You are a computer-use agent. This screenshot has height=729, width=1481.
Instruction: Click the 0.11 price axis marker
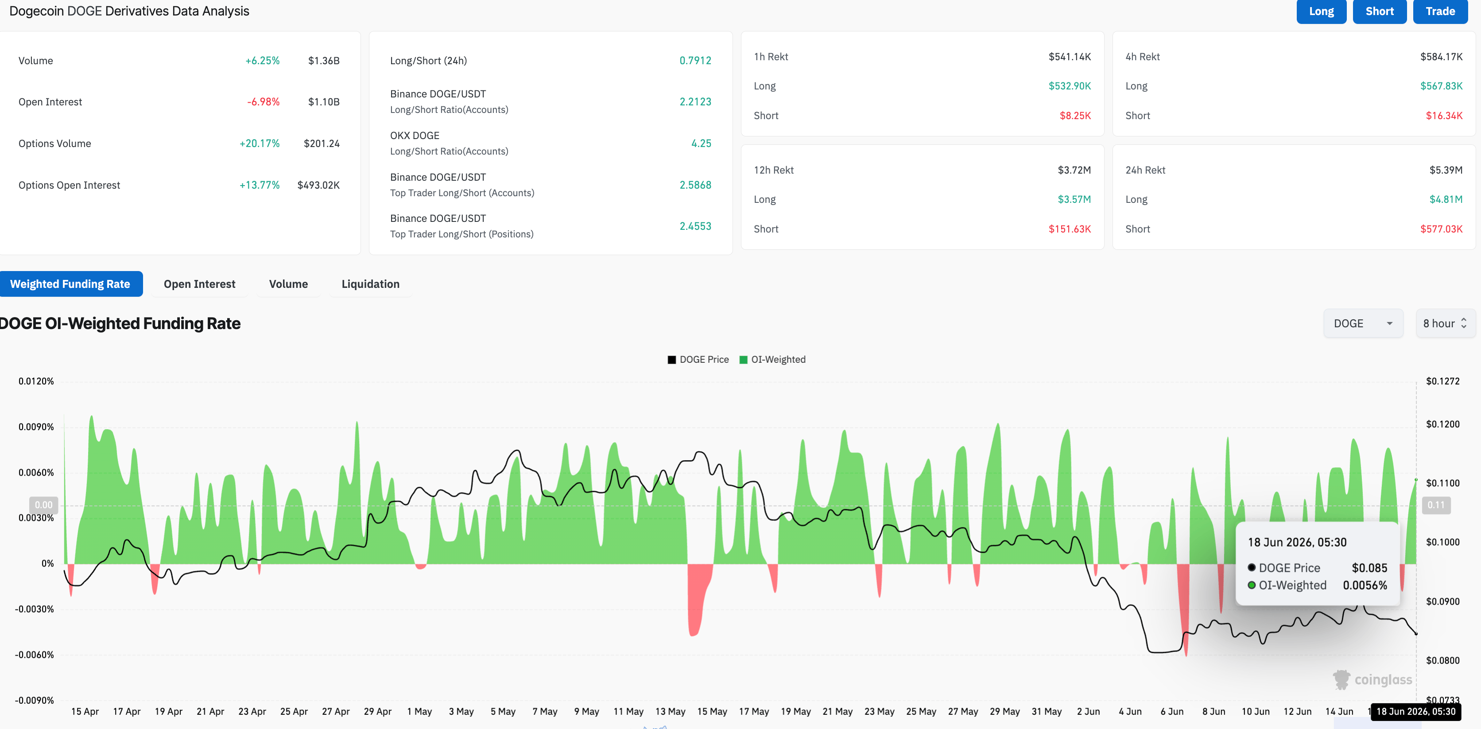(x=1435, y=505)
